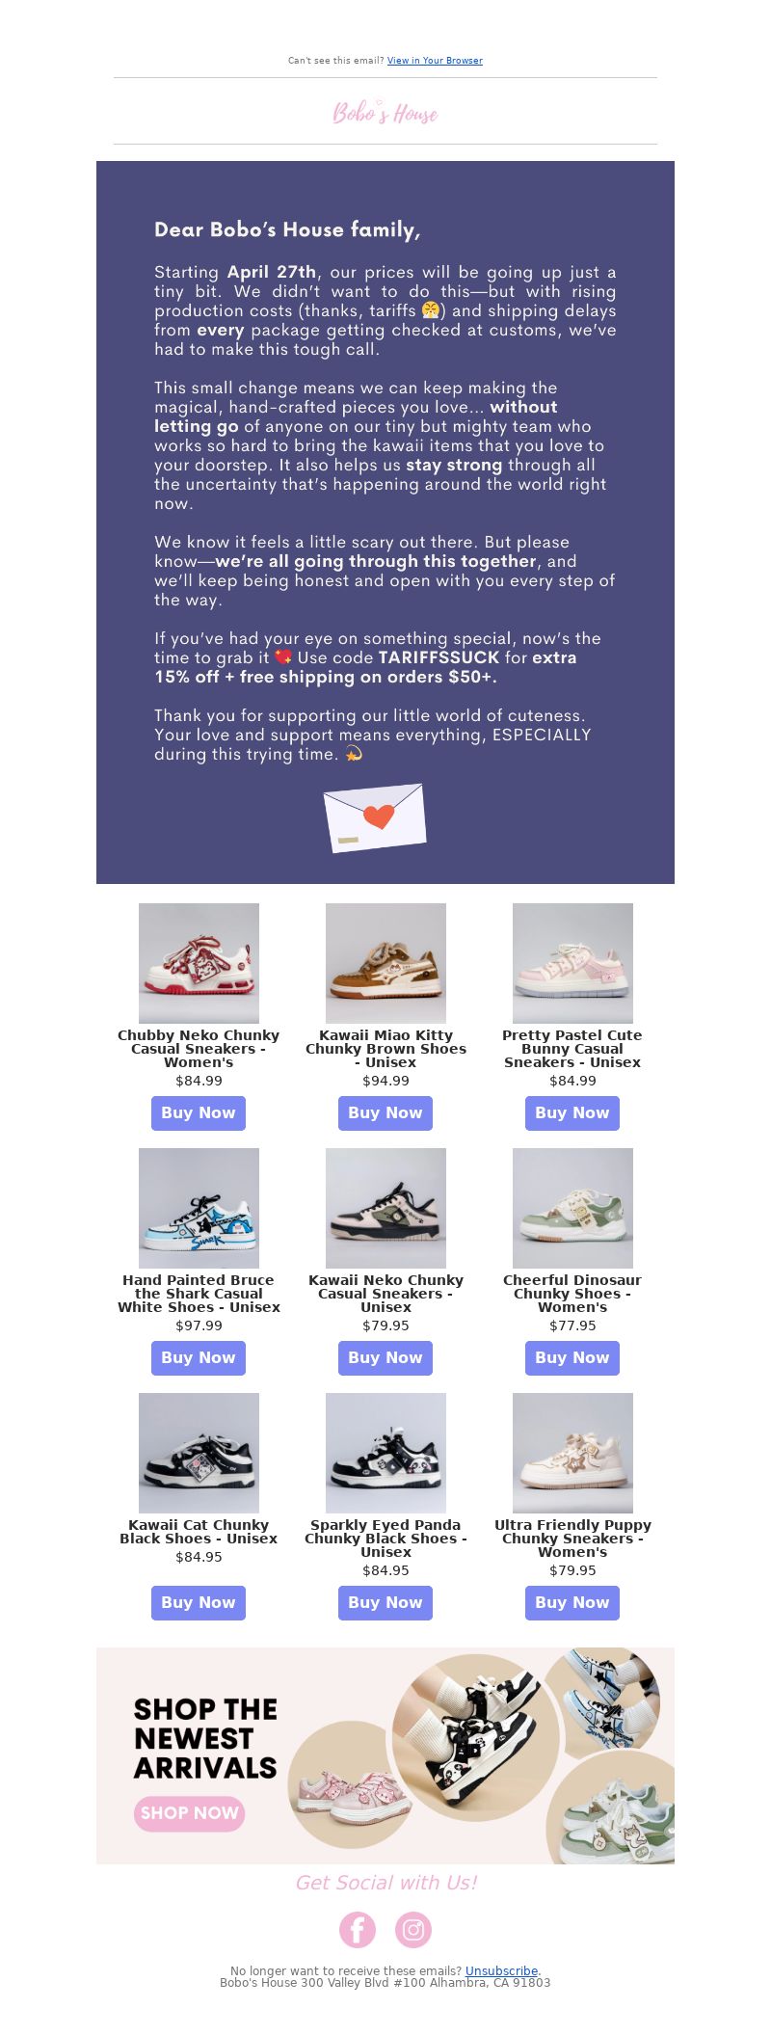Click the Facebook social icon
771x2035 pixels.
coord(358,1929)
